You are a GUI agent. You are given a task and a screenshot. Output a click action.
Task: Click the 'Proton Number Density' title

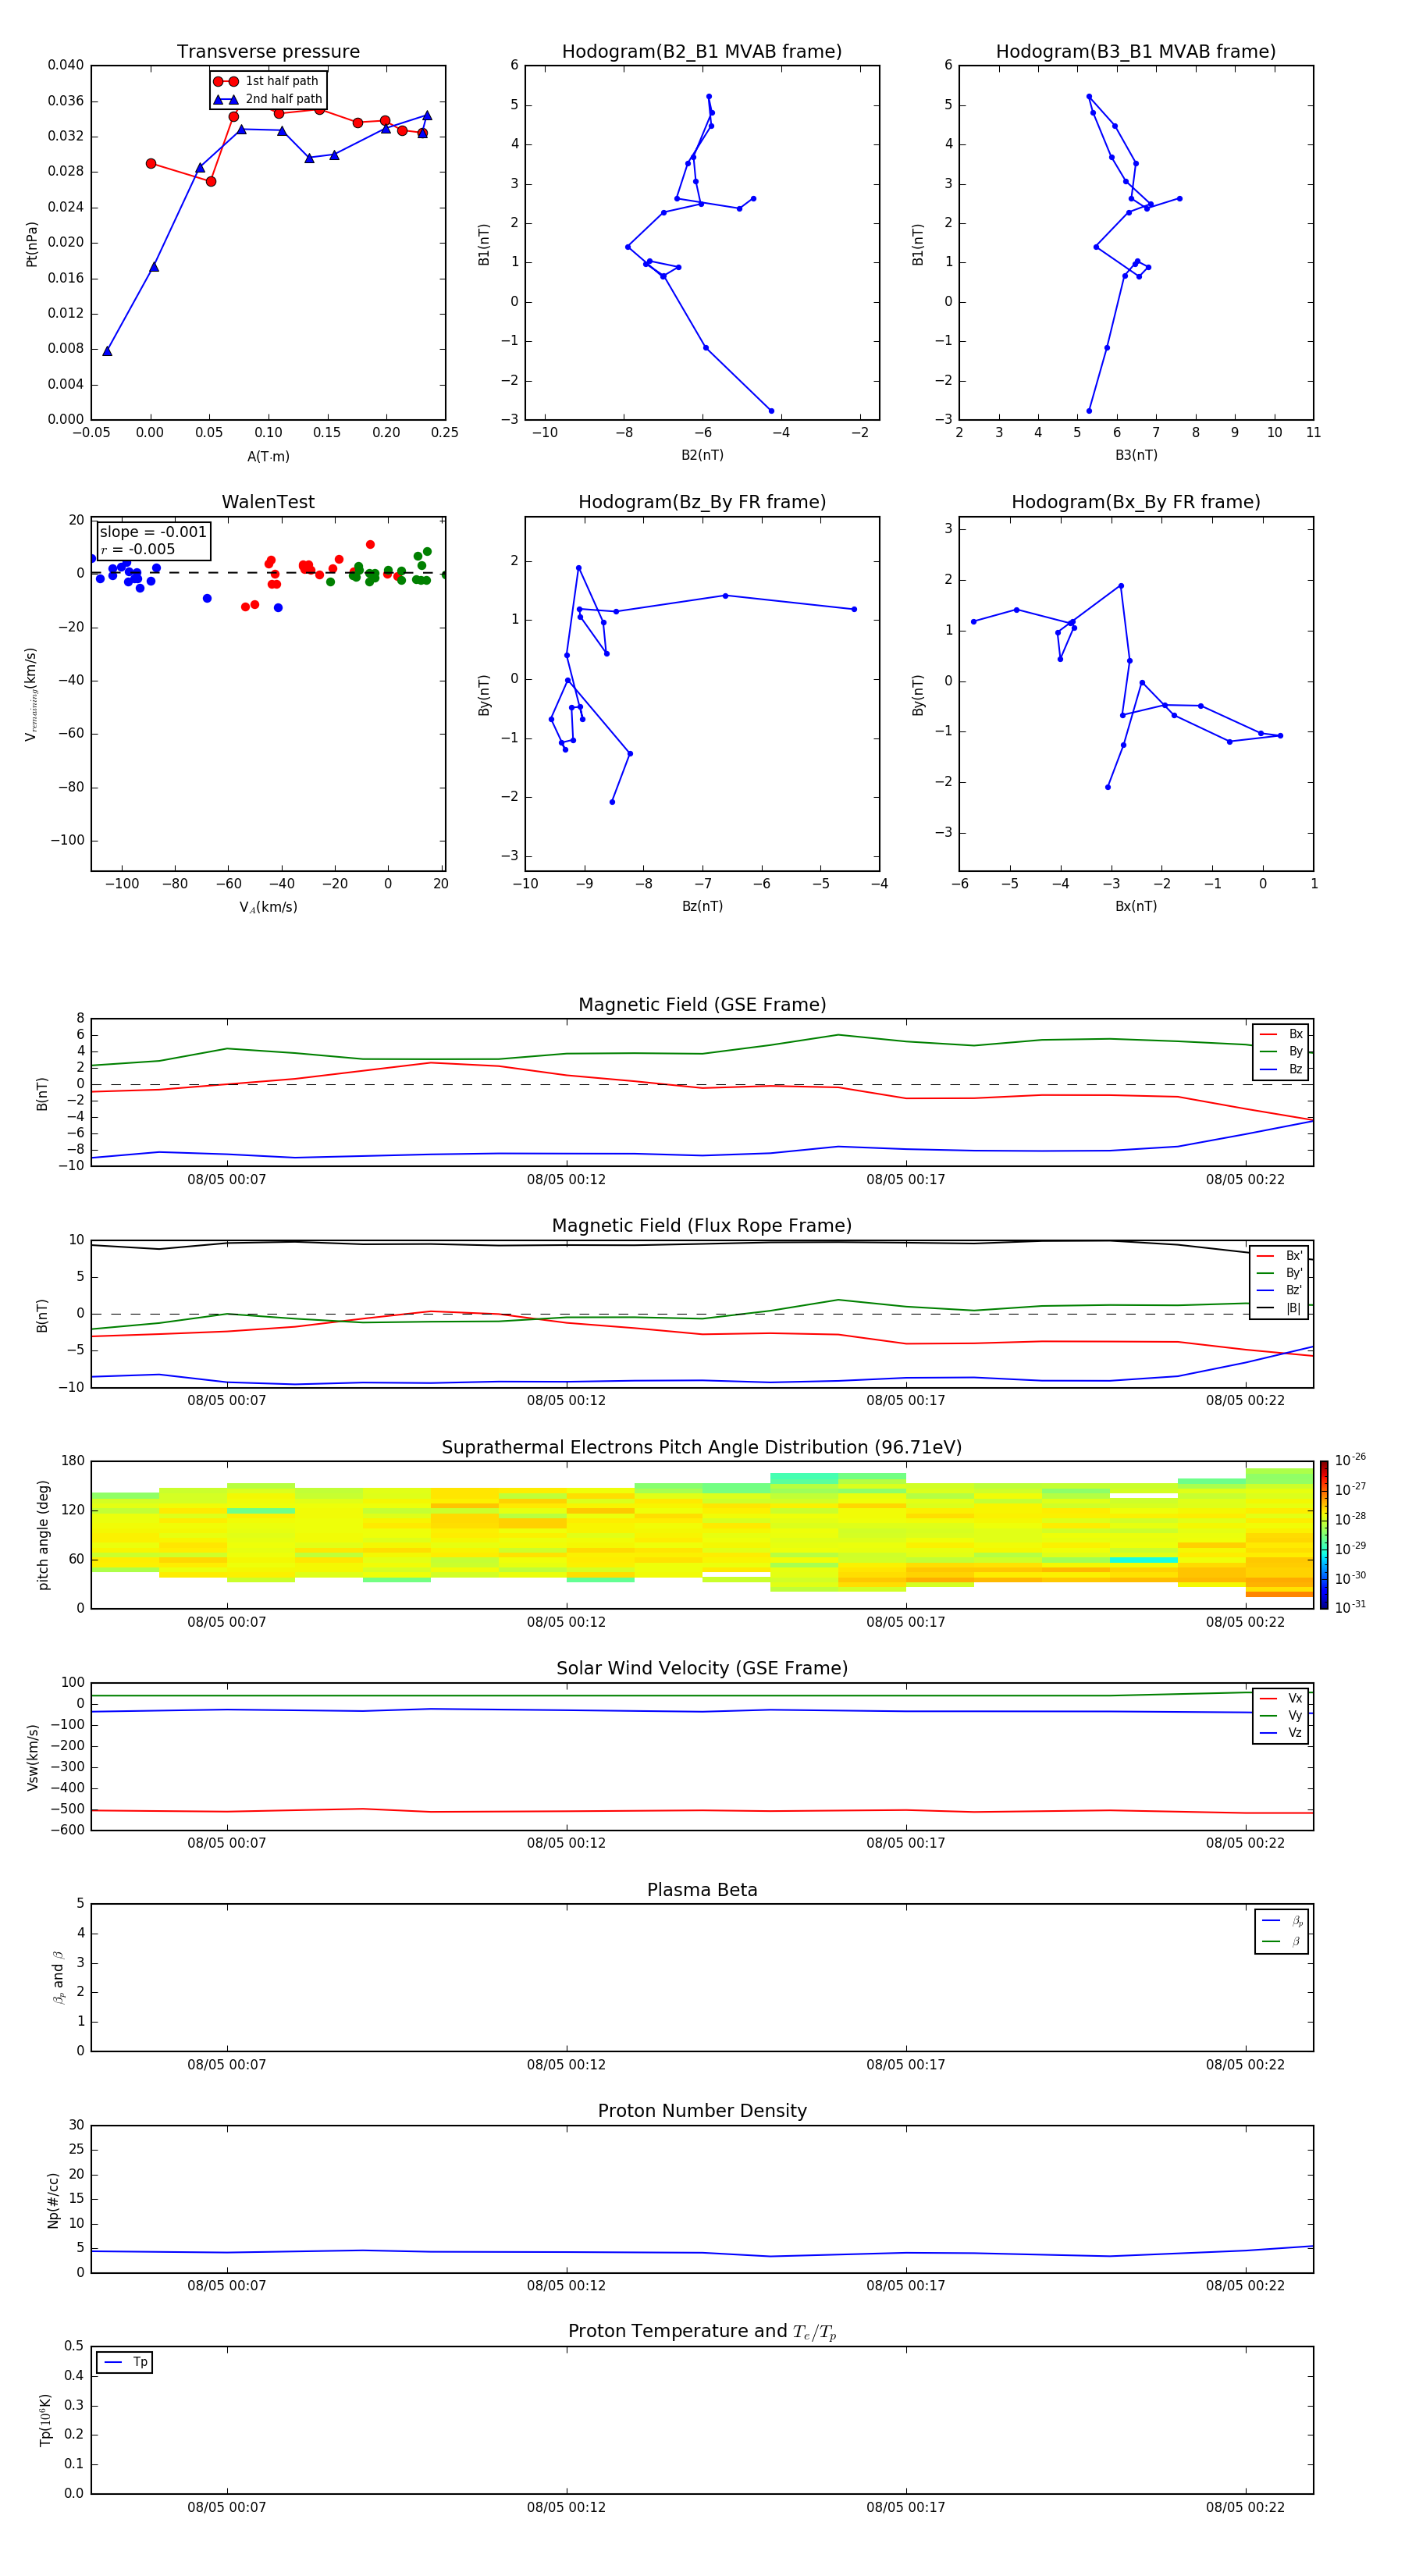pos(702,2111)
